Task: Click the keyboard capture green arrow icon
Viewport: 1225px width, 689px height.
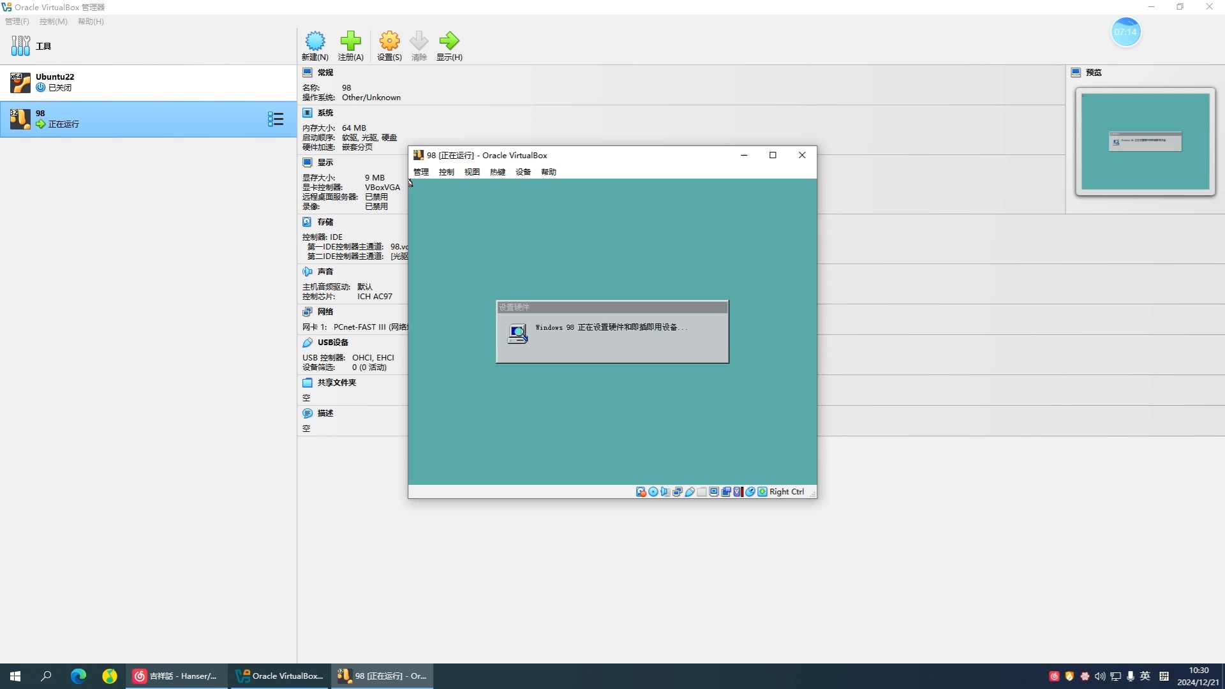Action: (x=762, y=492)
